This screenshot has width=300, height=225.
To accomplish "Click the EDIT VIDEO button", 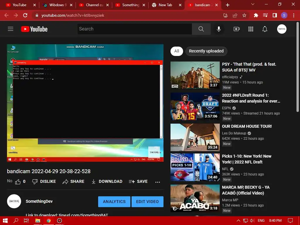I will (147, 202).
